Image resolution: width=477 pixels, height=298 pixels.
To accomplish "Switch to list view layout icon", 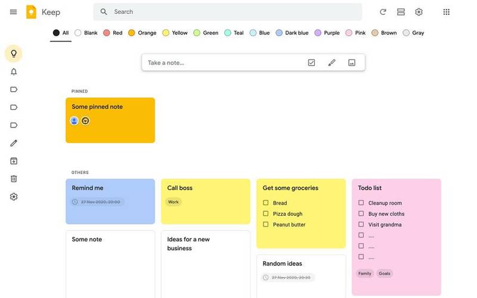I will click(401, 12).
